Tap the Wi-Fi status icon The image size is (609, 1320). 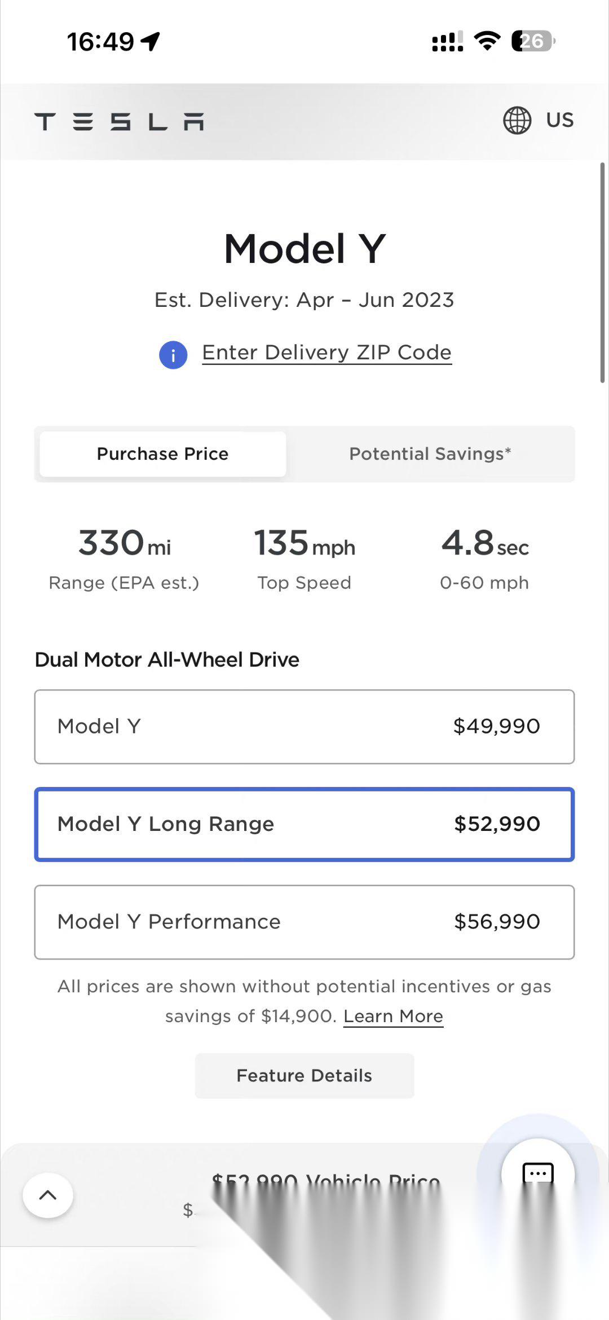pos(487,41)
